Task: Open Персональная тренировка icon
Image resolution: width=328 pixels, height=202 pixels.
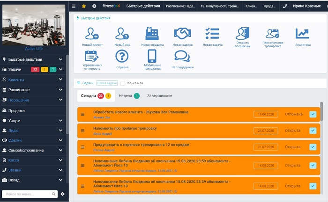Action: pyautogui.click(x=273, y=33)
